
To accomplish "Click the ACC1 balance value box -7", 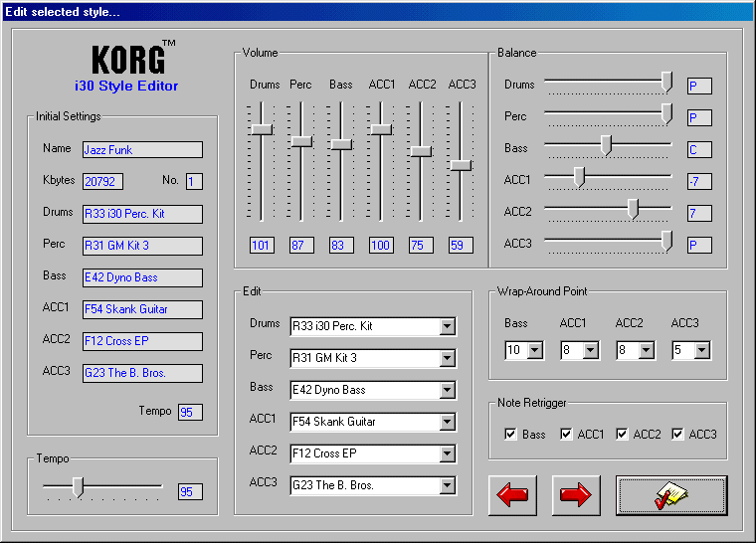I will [699, 182].
